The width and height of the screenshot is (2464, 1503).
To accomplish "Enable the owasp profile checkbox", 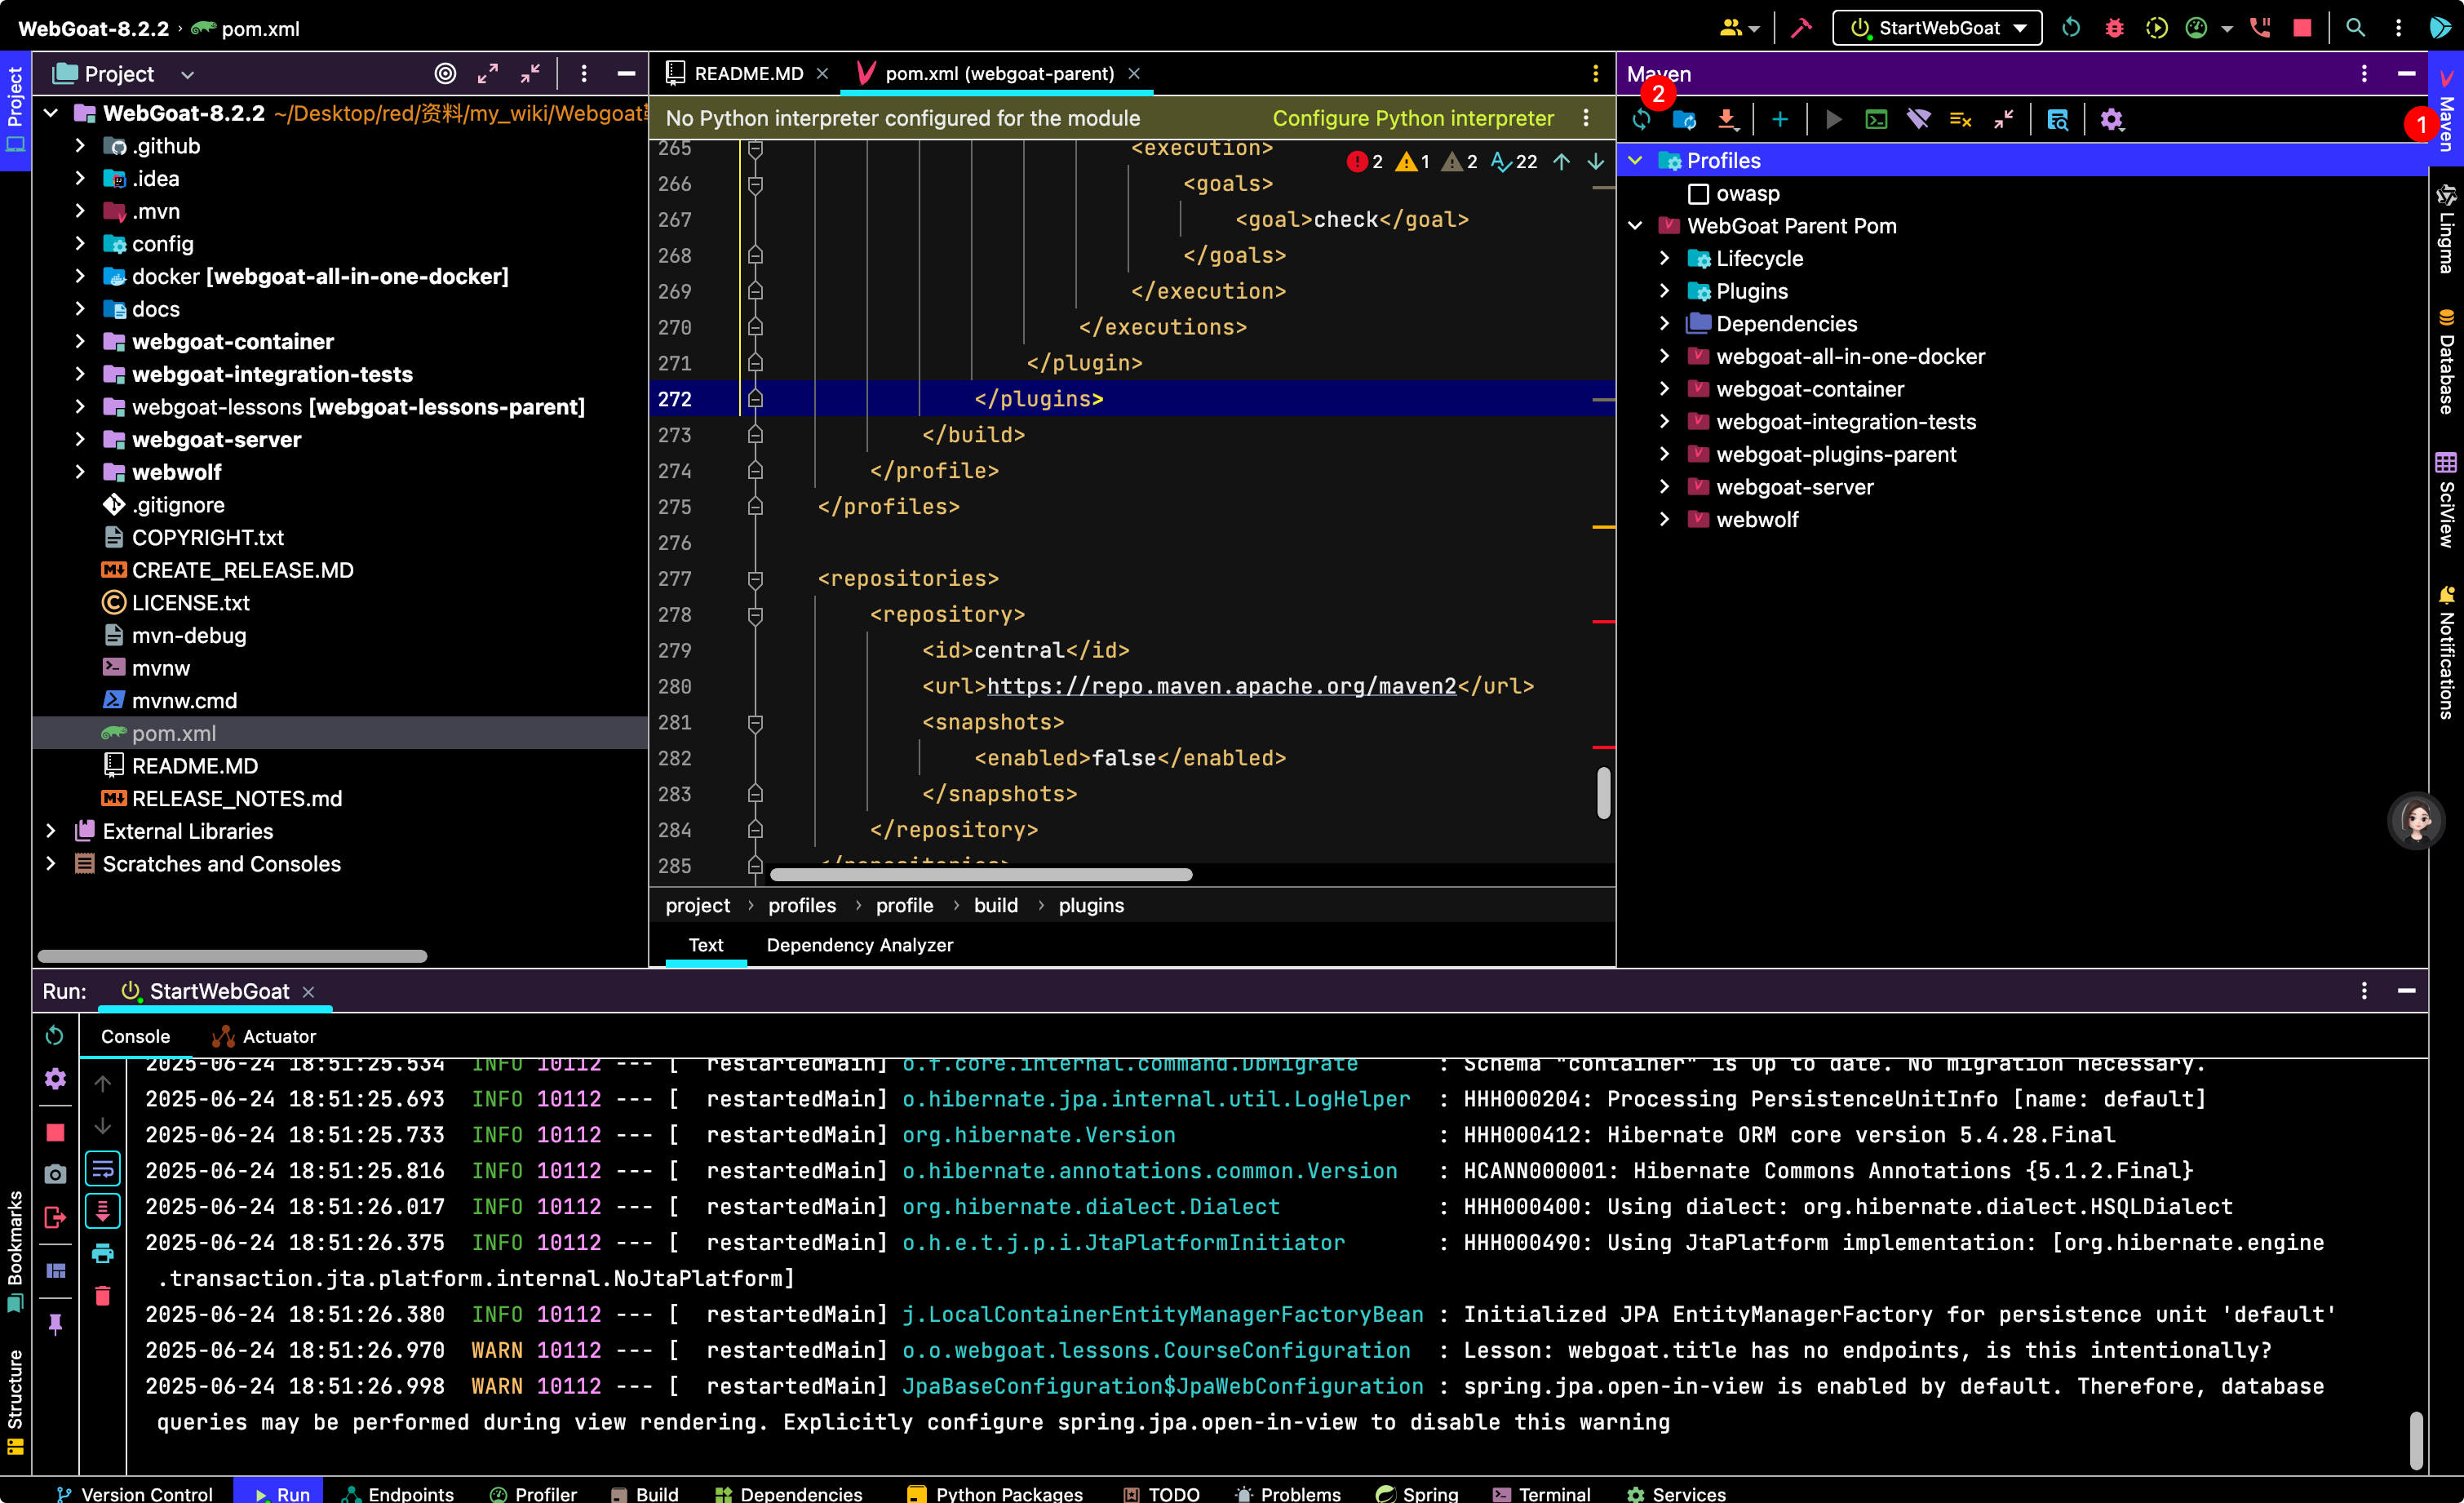I will 1698,194.
